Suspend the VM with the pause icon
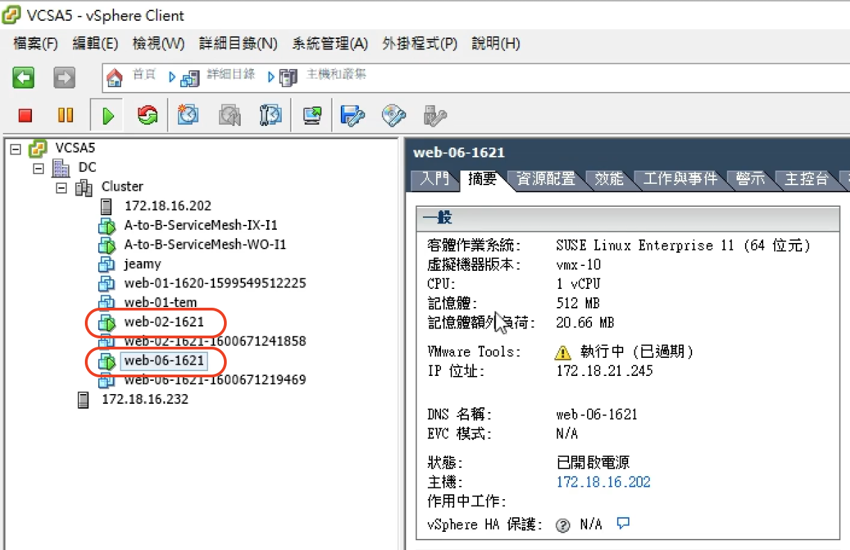The height and width of the screenshot is (550, 850). [x=65, y=115]
